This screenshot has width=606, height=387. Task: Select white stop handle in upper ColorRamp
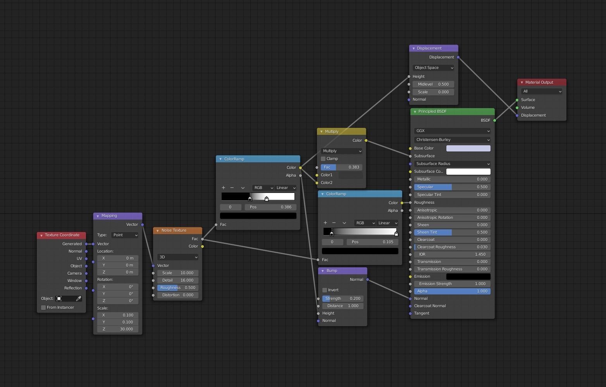click(x=267, y=199)
